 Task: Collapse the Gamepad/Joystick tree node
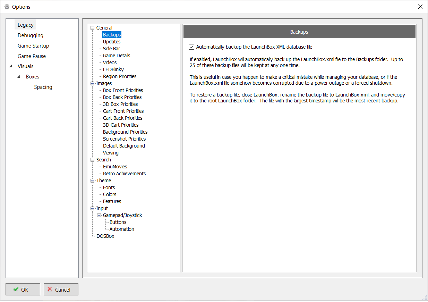point(99,215)
